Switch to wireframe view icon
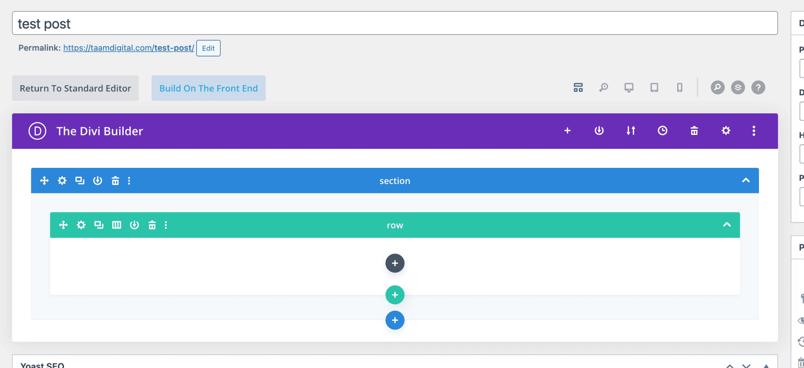This screenshot has width=804, height=368. (578, 87)
